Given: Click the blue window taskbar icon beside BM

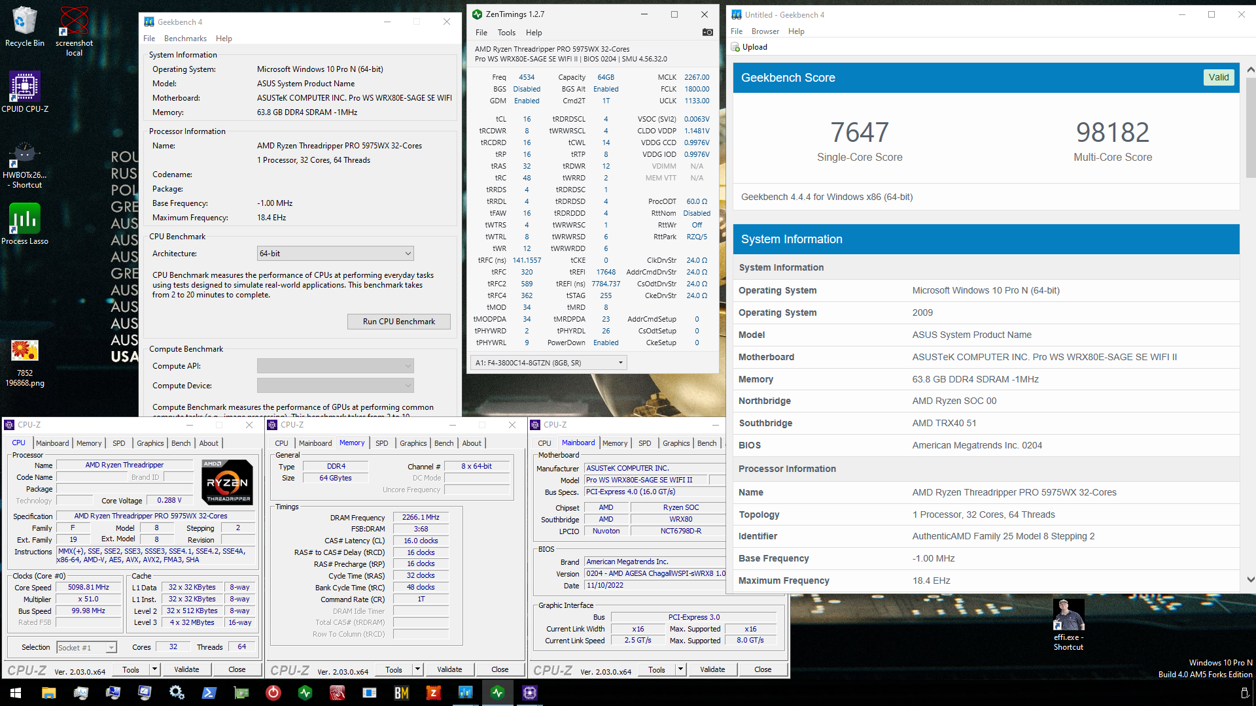Looking at the screenshot, I should [369, 693].
